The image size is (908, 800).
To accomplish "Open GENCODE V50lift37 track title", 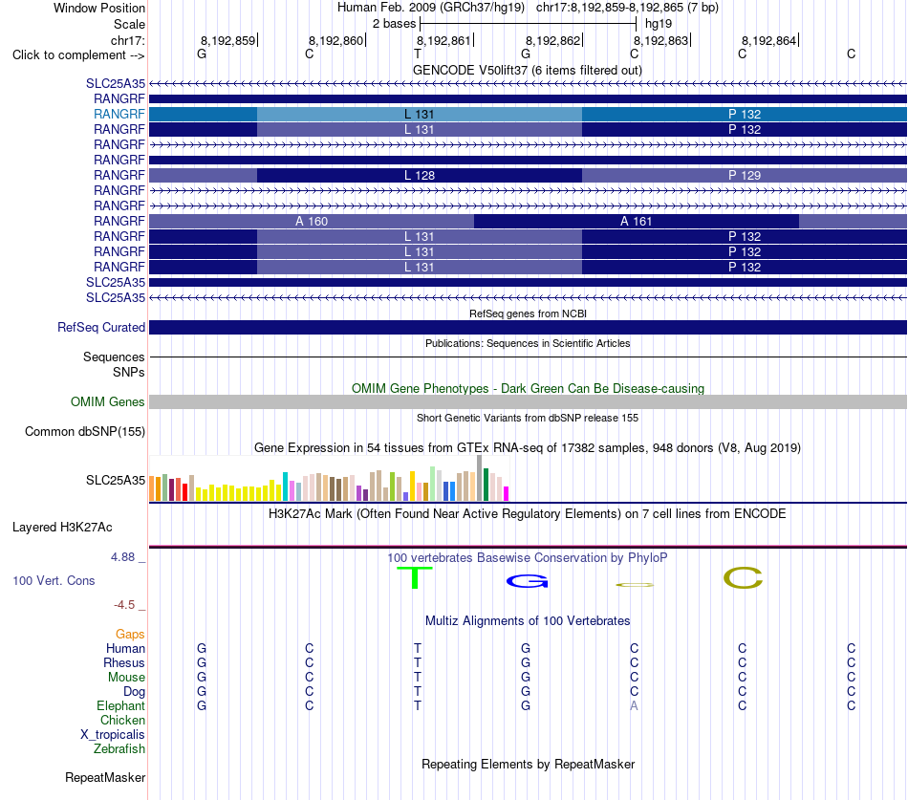I will click(527, 70).
